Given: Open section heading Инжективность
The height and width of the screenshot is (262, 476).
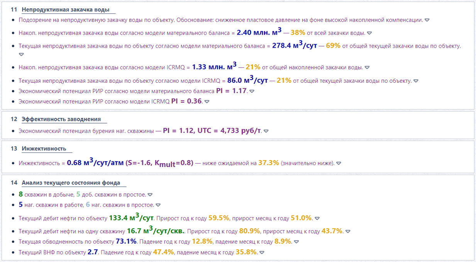Looking at the screenshot, I should 44,149.
